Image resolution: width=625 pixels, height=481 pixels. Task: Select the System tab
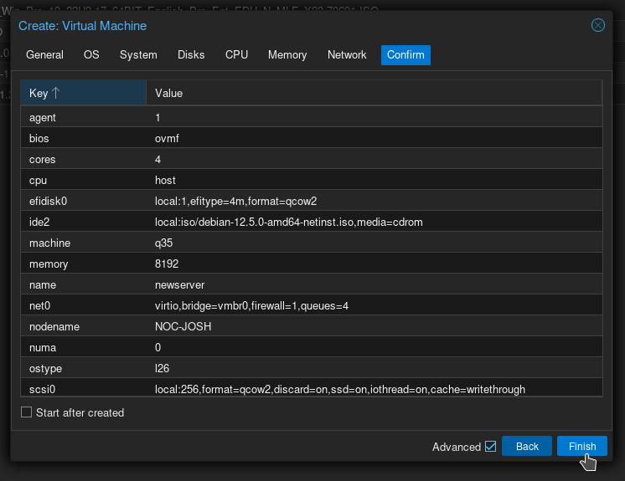click(138, 55)
